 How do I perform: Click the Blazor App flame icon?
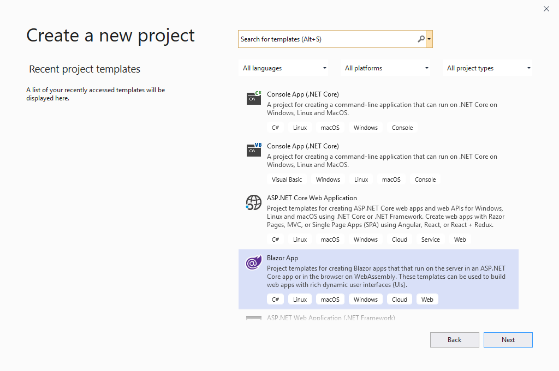coord(253,262)
